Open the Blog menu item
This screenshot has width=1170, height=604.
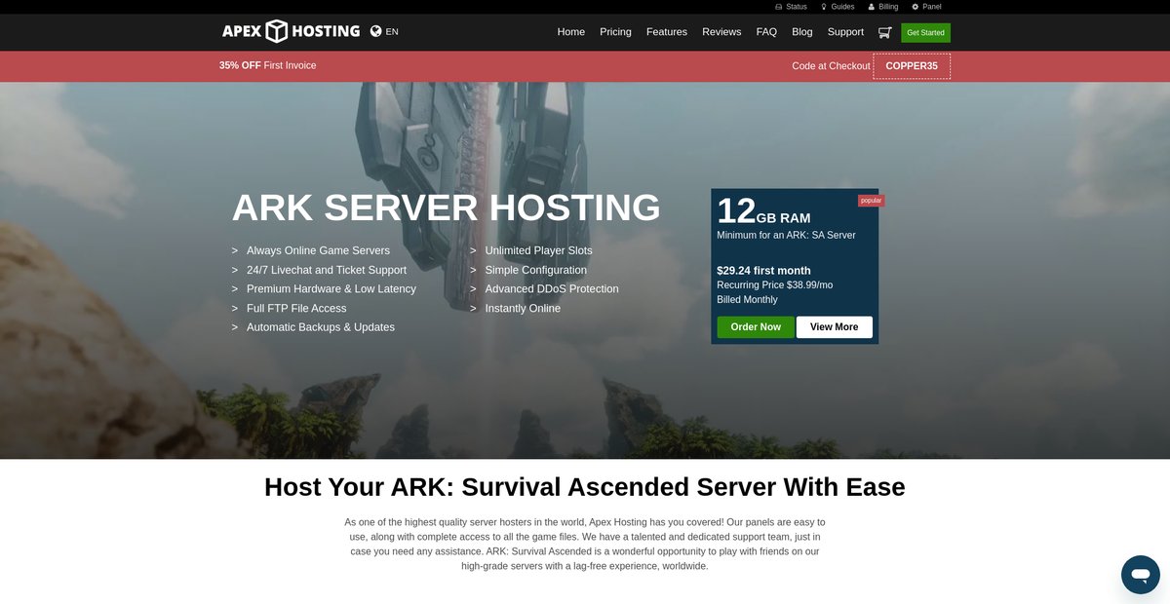[802, 32]
